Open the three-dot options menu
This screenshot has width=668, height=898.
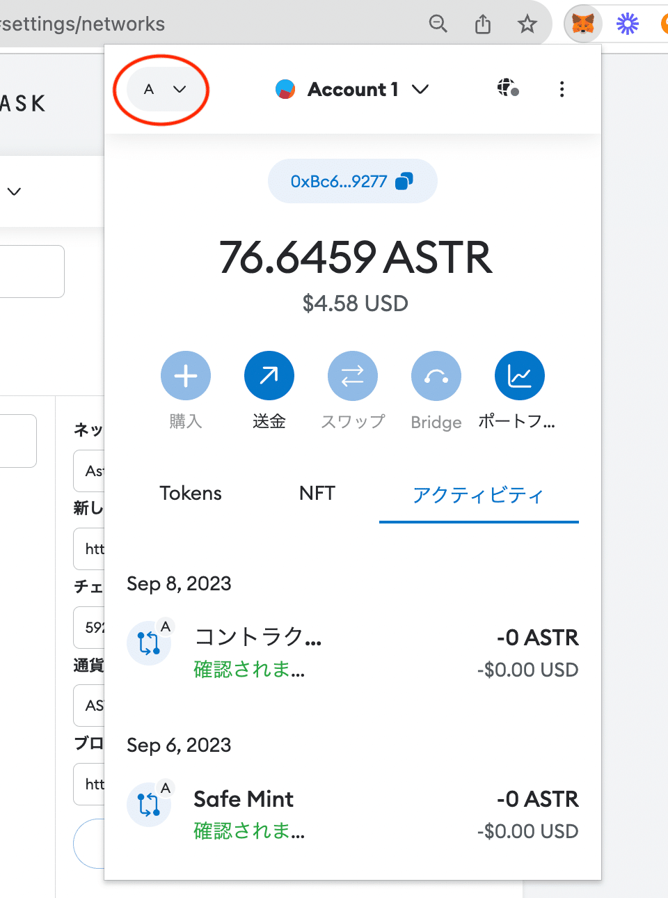[x=562, y=89]
